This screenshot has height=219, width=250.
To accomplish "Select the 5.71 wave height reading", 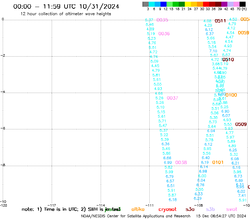I will click(x=162, y=121).
